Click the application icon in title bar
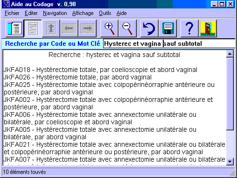Image resolution: width=237 pixels, height=178 pixels. [7, 4]
